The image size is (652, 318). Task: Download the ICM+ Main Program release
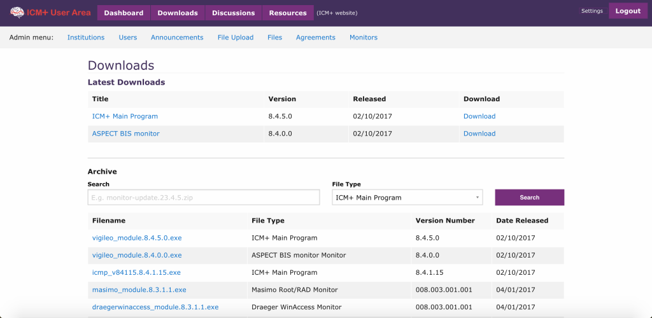click(479, 116)
